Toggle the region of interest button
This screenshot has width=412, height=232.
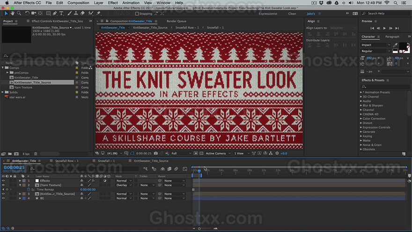pyautogui.click(x=196, y=153)
